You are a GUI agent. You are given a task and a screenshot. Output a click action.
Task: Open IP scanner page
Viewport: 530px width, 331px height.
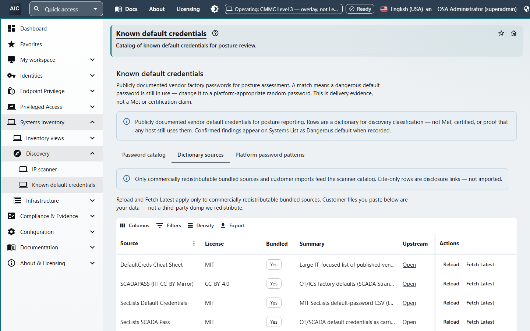[52, 169]
